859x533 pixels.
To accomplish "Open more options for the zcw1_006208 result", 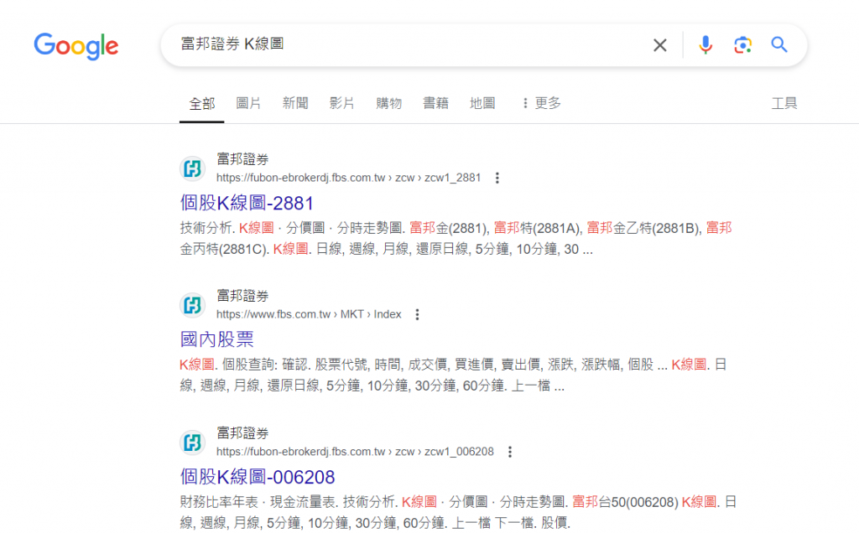I will click(510, 452).
